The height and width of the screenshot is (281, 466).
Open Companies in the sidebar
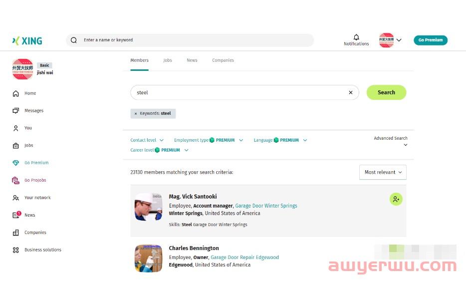(x=35, y=232)
